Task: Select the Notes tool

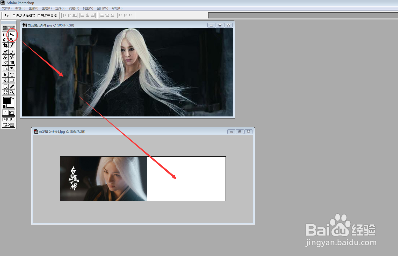Action: 5,87
